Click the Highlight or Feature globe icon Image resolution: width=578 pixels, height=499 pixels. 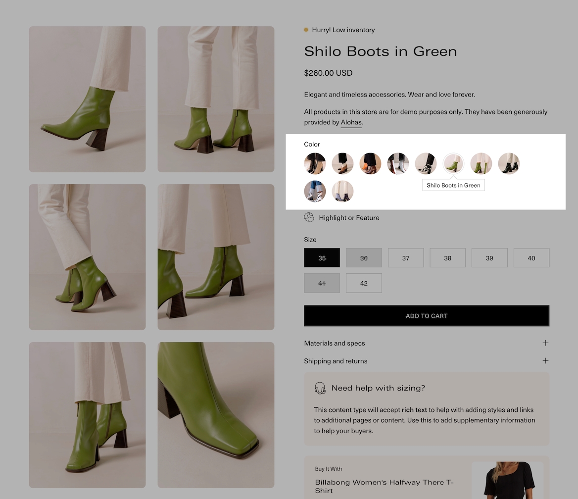click(309, 217)
